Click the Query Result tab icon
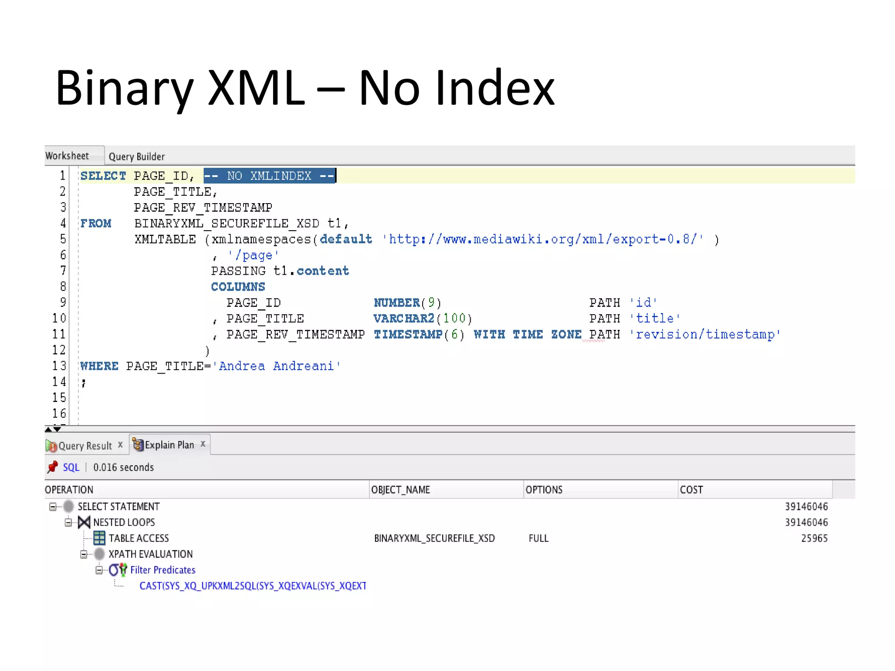Image resolution: width=895 pixels, height=671 pixels. (51, 446)
